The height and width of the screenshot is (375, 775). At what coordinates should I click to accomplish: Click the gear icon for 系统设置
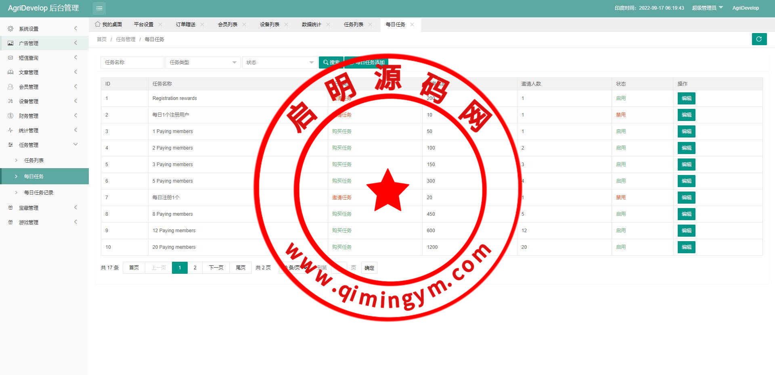(10, 29)
